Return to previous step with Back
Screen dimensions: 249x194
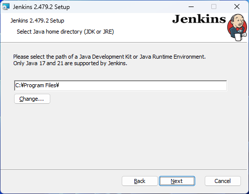(139, 181)
